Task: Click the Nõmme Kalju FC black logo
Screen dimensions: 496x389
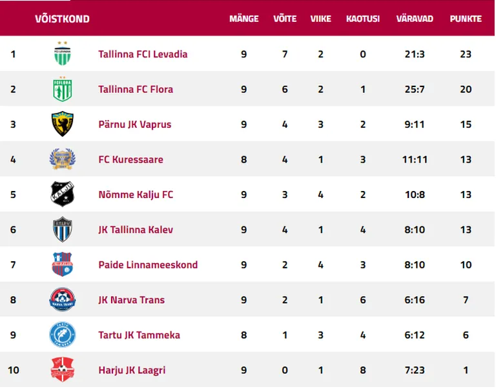Action: tap(62, 194)
